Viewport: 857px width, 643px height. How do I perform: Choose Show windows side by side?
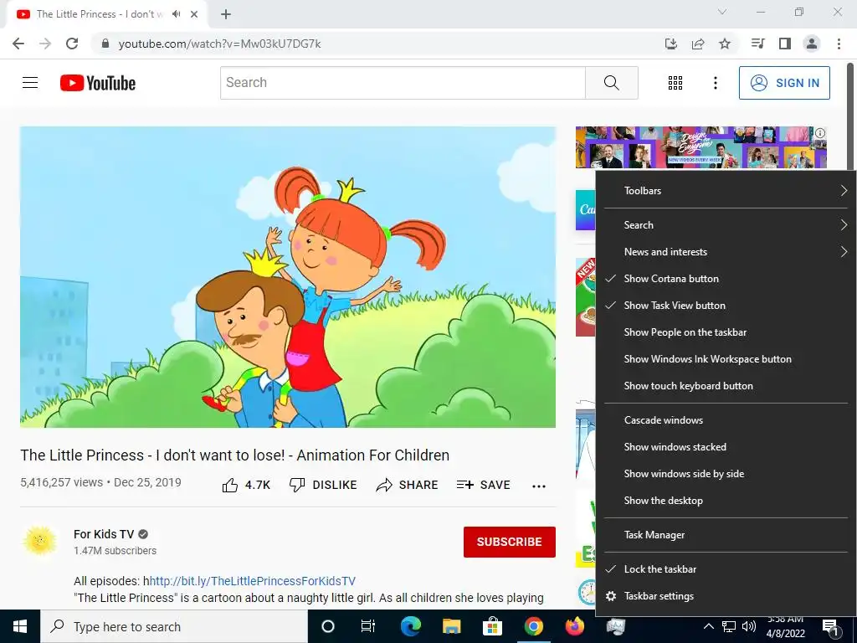[x=726, y=474]
